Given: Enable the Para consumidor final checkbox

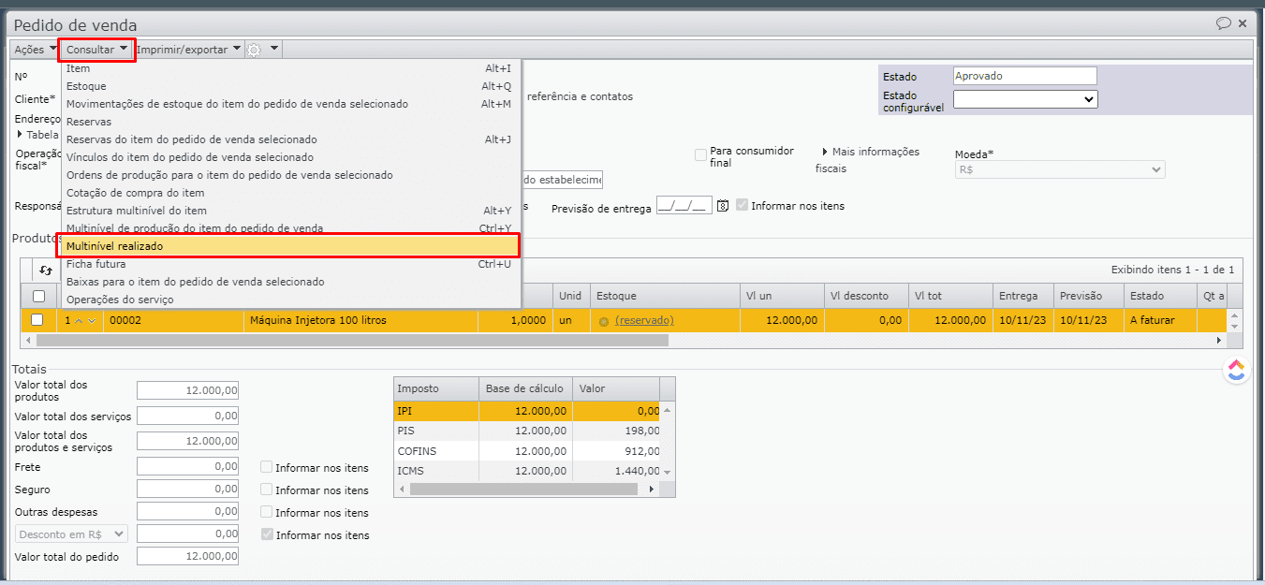Looking at the screenshot, I should 700,154.
